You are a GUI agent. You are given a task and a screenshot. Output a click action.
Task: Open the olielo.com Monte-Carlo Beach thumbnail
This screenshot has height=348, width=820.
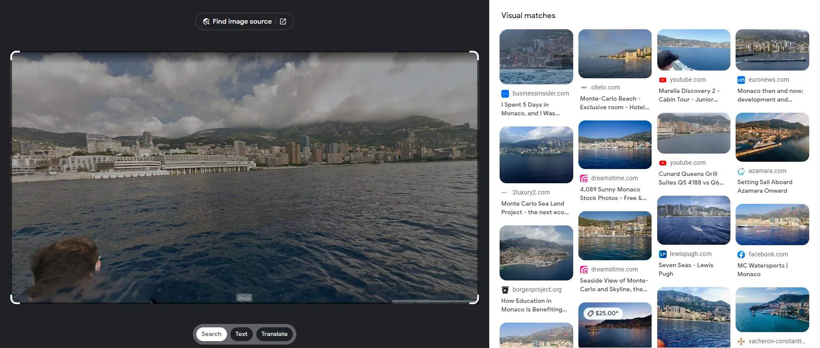tap(615, 54)
